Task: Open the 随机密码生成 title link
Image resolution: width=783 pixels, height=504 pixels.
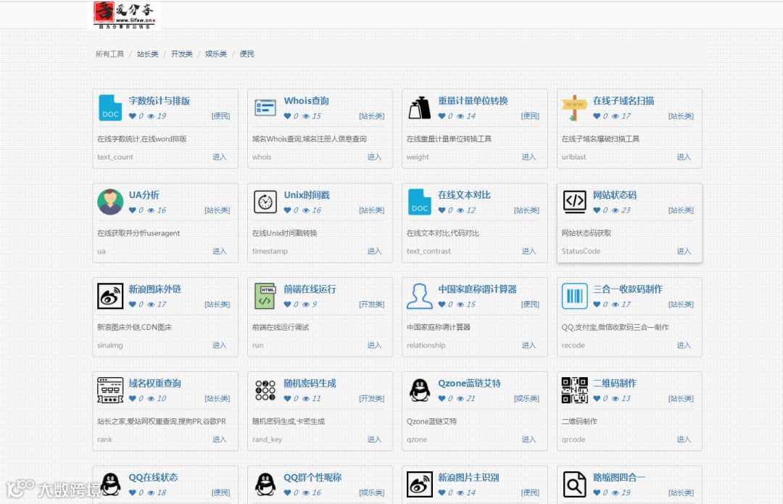Action: pyautogui.click(x=310, y=383)
